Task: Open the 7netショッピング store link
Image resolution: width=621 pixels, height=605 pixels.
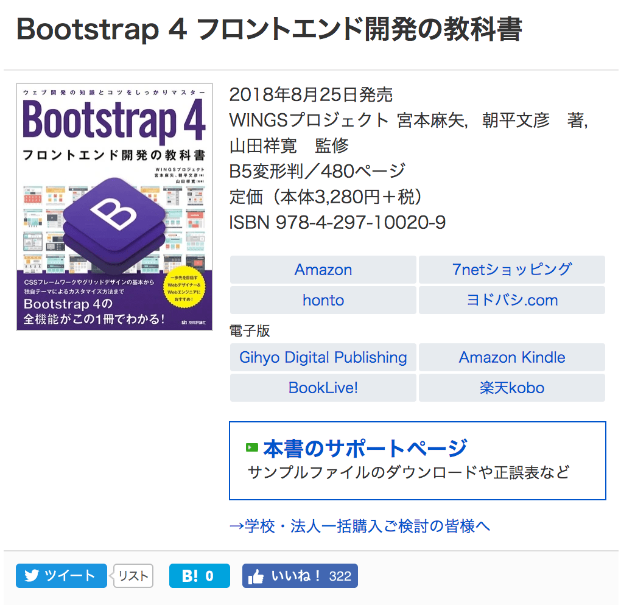Action: click(511, 270)
